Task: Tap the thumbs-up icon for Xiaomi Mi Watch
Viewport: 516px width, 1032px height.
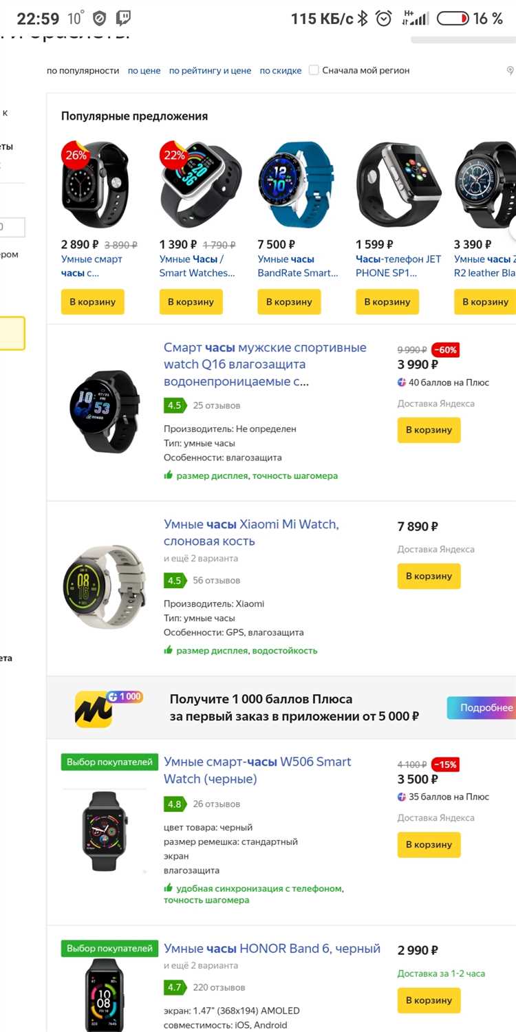Action: click(x=168, y=650)
